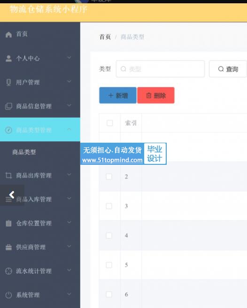Expand the 商品入库管理 menu chevron
247x308 pixels.
click(69, 198)
